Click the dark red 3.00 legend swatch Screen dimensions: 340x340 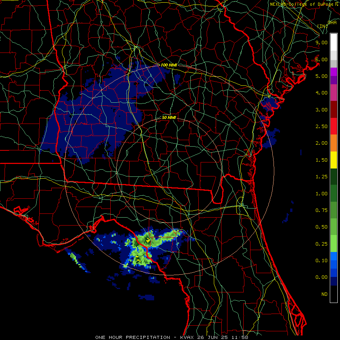(x=334, y=110)
